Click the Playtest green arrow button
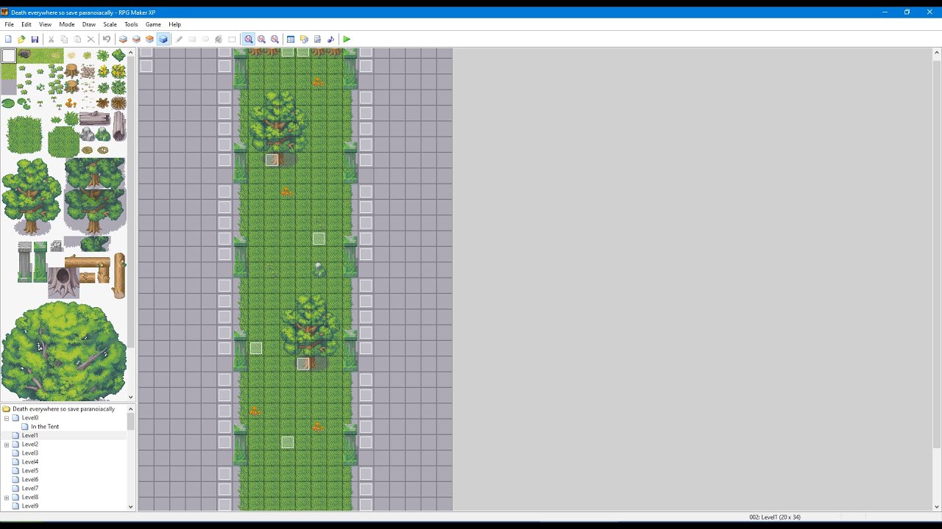The width and height of the screenshot is (942, 529). pos(347,39)
